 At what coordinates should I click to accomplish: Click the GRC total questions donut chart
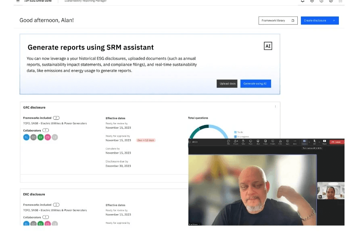(209, 132)
